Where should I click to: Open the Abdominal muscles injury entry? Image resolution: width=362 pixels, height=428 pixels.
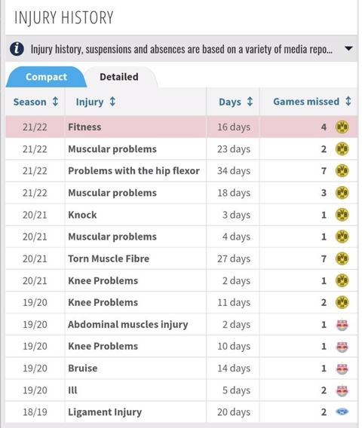coord(128,325)
